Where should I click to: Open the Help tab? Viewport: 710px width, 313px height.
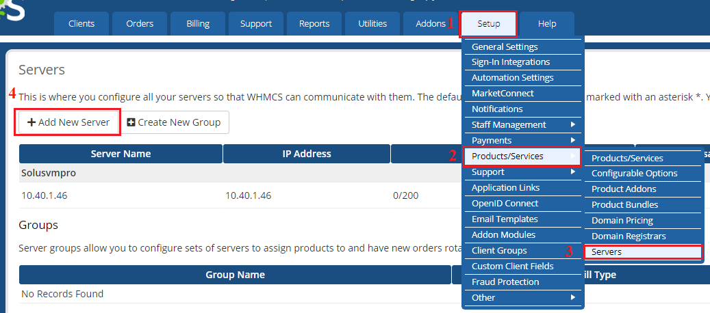pos(546,24)
